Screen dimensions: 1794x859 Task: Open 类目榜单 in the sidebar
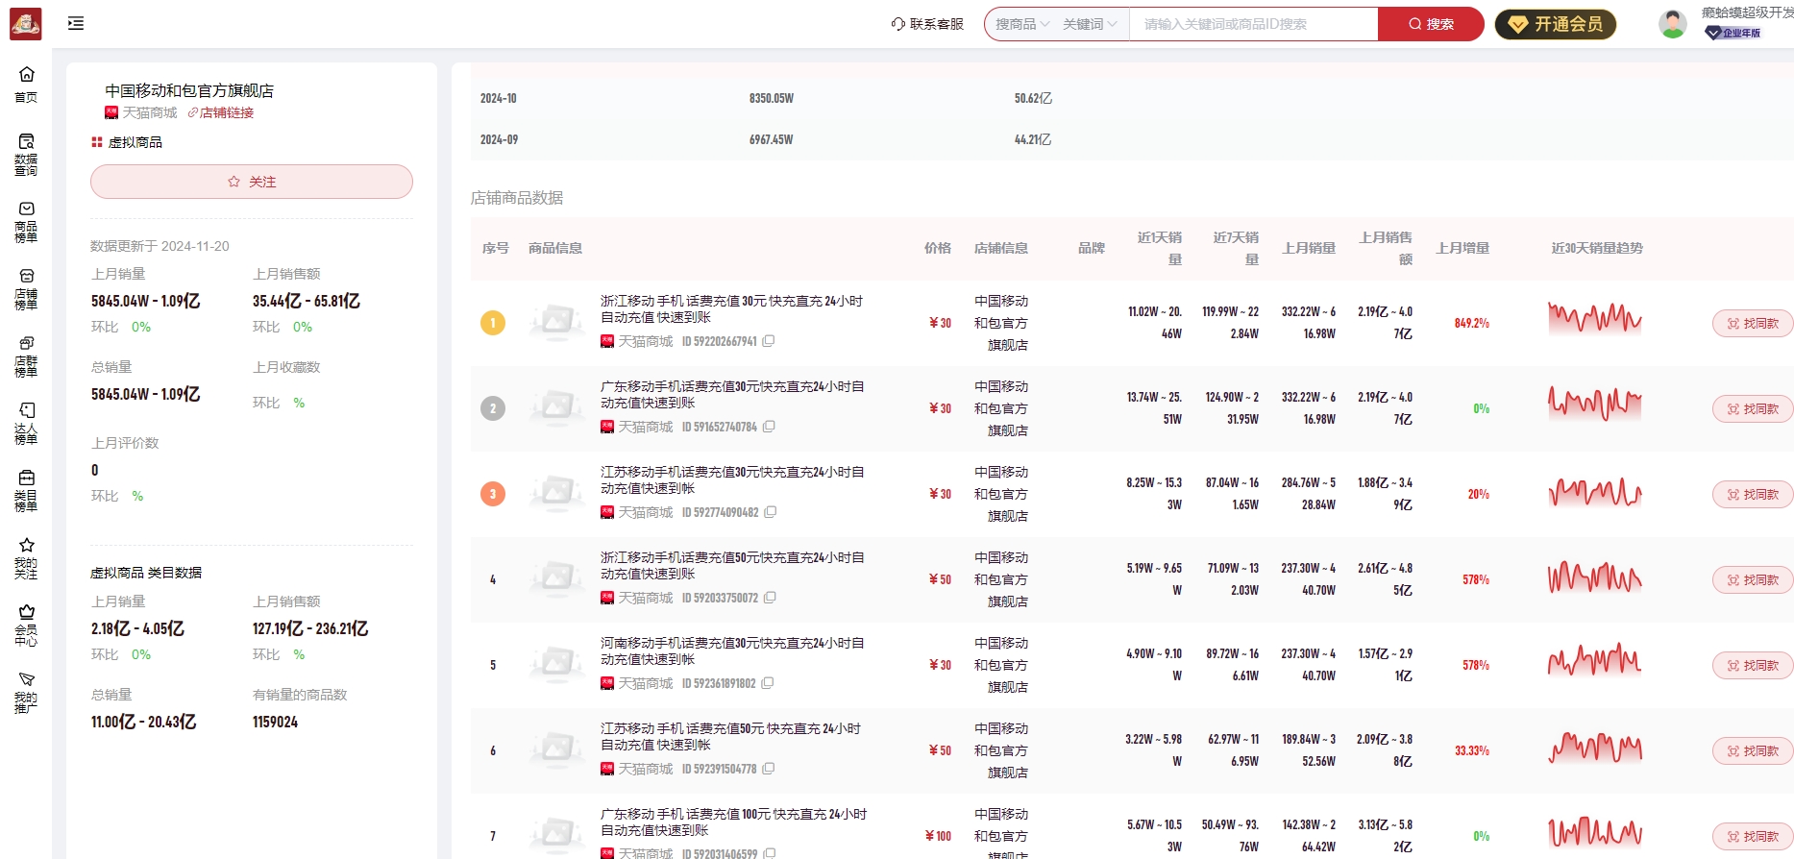(x=26, y=490)
